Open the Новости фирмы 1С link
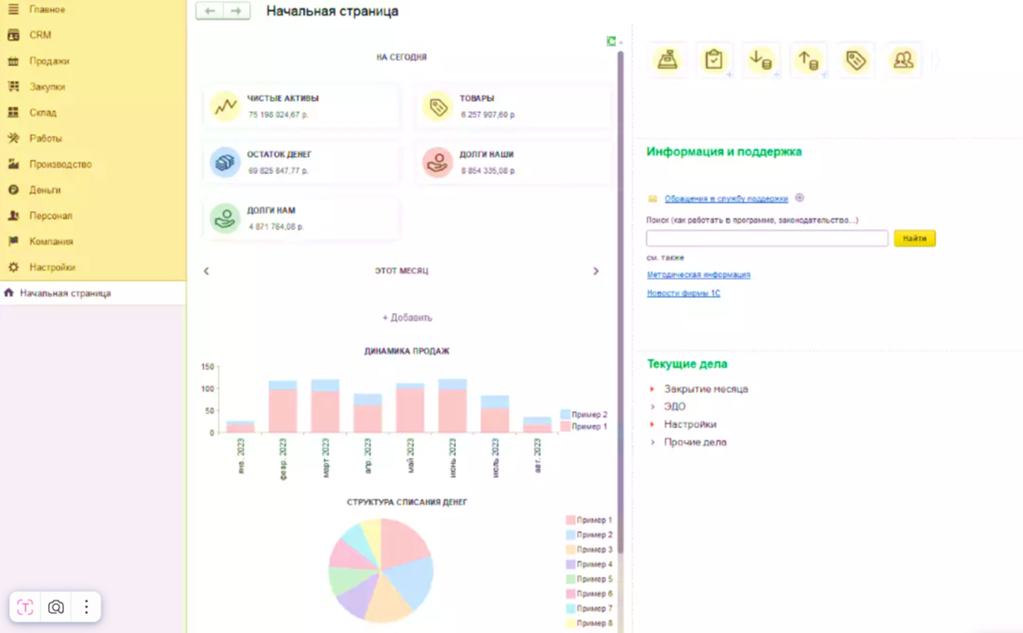 (683, 294)
